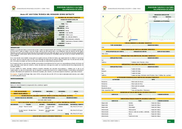Click the 'Grado de Dificultad' header

[162, 15]
